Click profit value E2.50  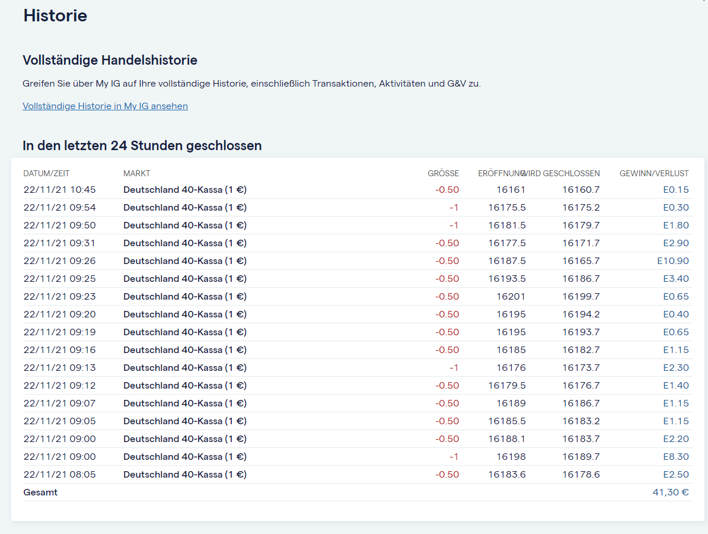pos(676,475)
